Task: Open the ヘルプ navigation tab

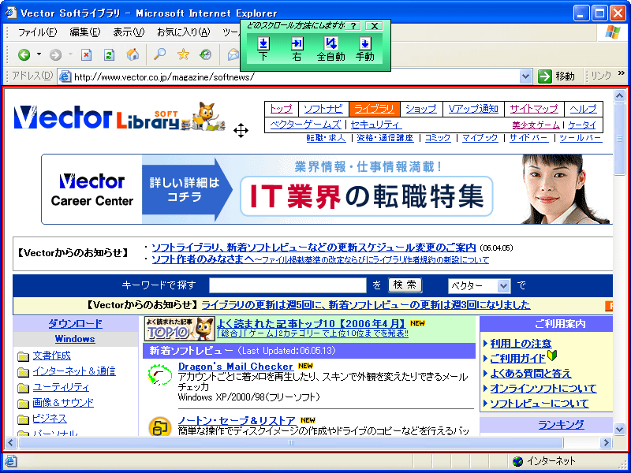Action: click(x=583, y=109)
